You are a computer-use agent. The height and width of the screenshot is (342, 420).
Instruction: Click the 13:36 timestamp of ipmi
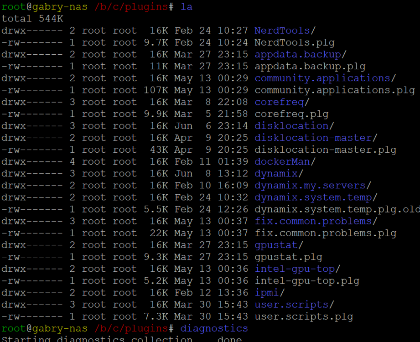point(233,292)
